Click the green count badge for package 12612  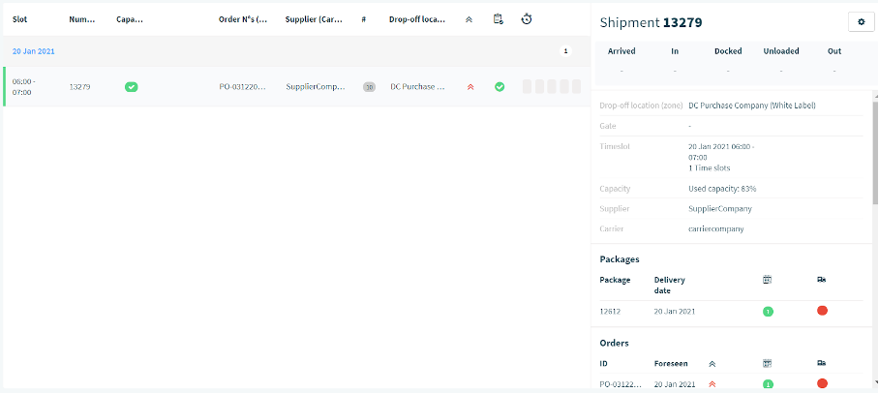[768, 311]
